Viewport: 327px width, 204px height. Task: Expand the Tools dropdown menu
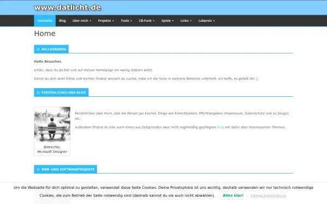pos(126,21)
